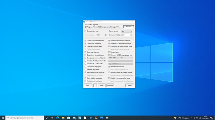
Task: Tick the Change start year checkbox
Action: pos(85,31)
